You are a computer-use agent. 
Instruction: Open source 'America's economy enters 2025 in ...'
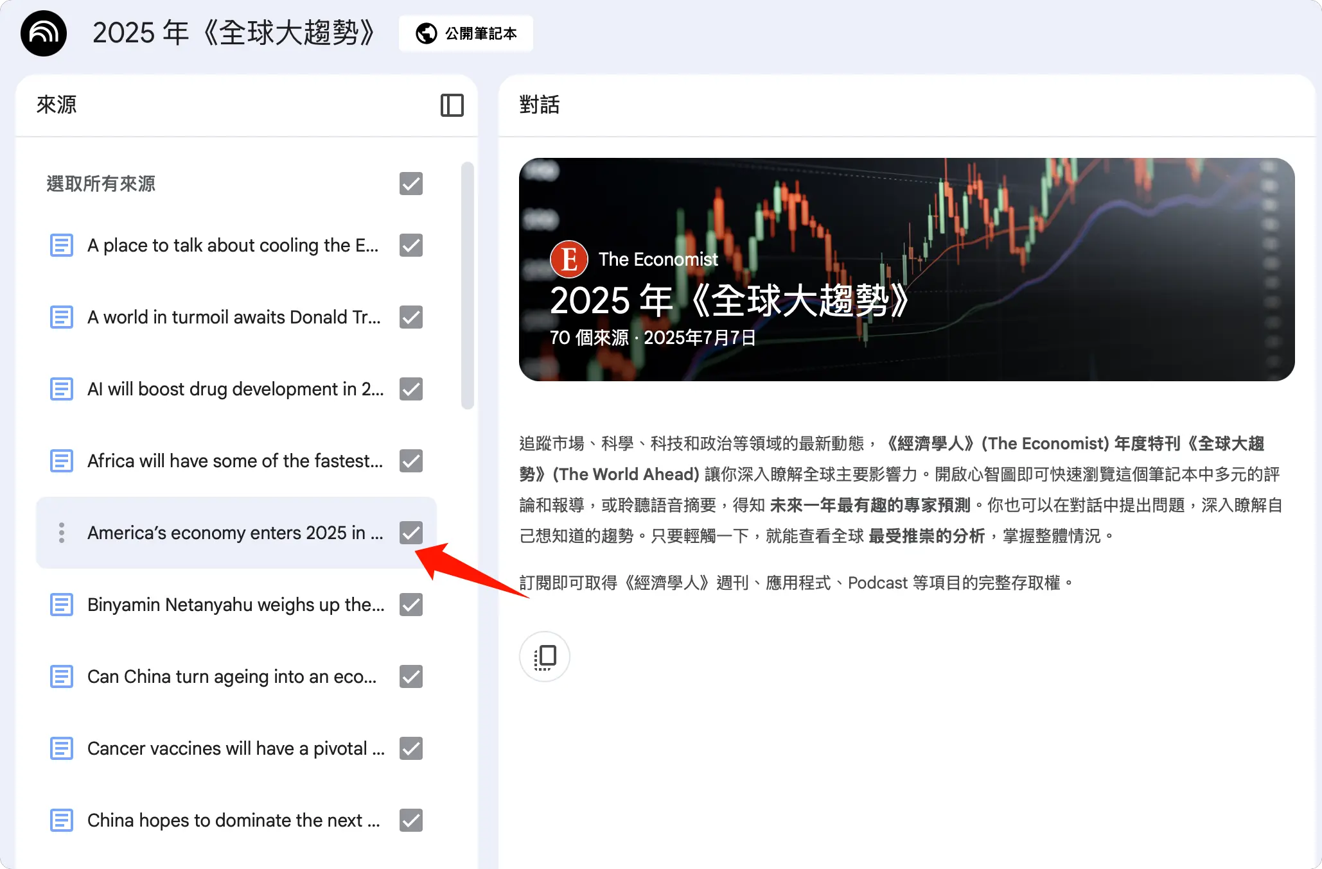[235, 533]
